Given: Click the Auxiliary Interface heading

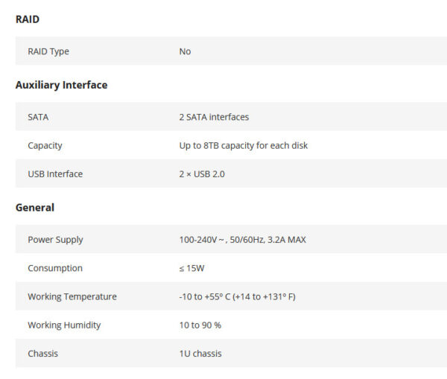Looking at the screenshot, I should point(62,85).
